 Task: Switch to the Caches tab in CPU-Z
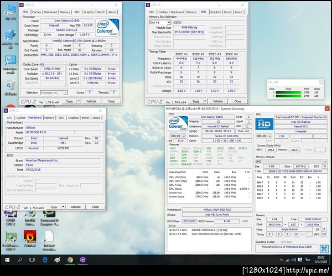(x=37, y=12)
